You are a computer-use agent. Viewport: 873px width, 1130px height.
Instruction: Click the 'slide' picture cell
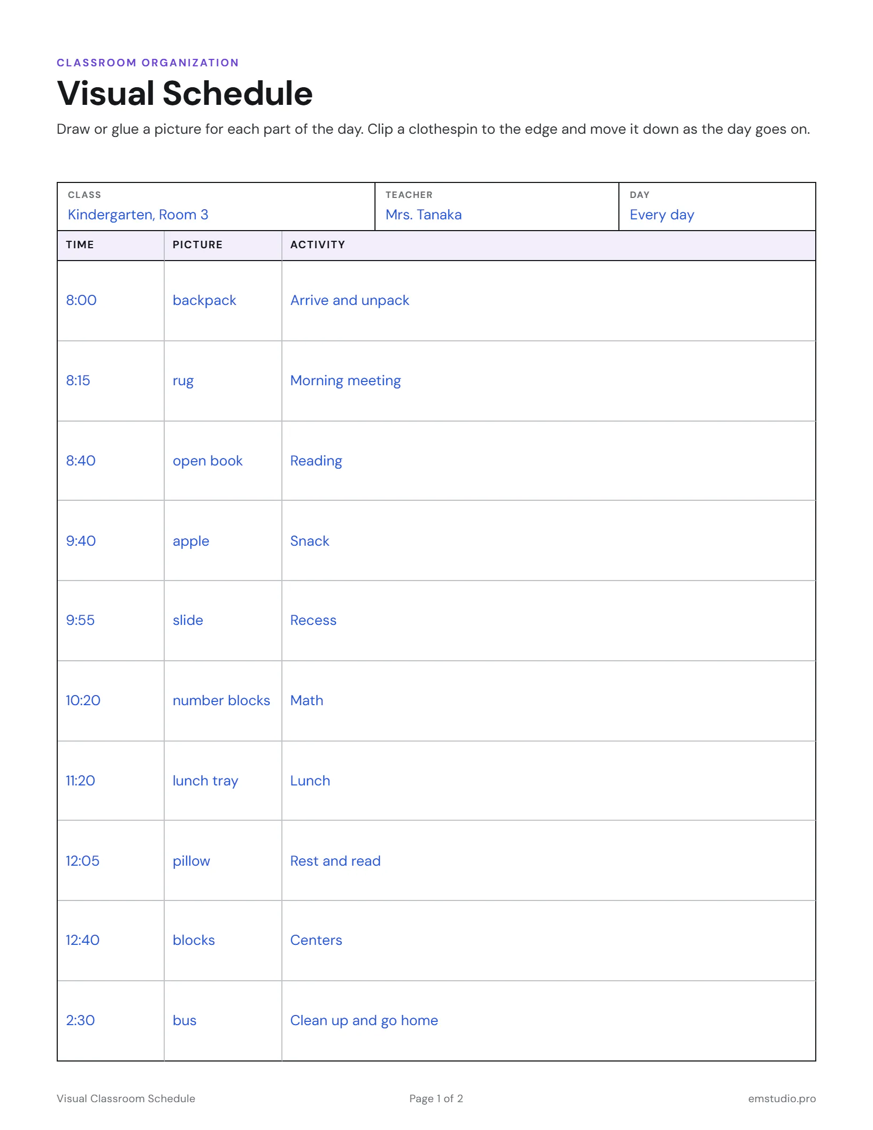click(x=223, y=621)
